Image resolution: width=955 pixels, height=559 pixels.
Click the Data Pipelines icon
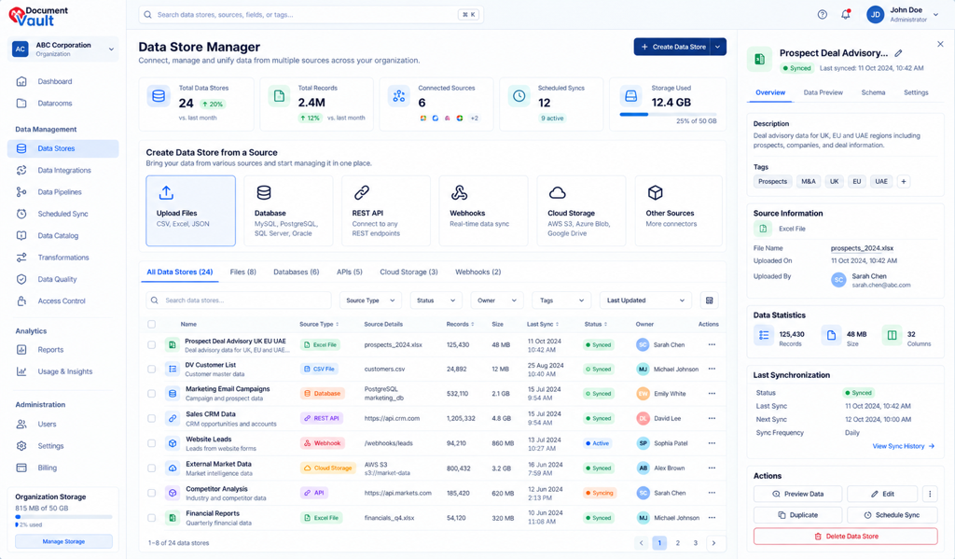pos(21,192)
